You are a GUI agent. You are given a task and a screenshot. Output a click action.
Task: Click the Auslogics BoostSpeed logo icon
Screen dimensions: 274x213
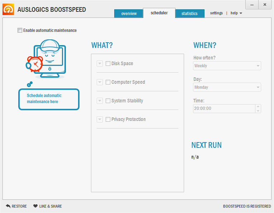click(8, 9)
